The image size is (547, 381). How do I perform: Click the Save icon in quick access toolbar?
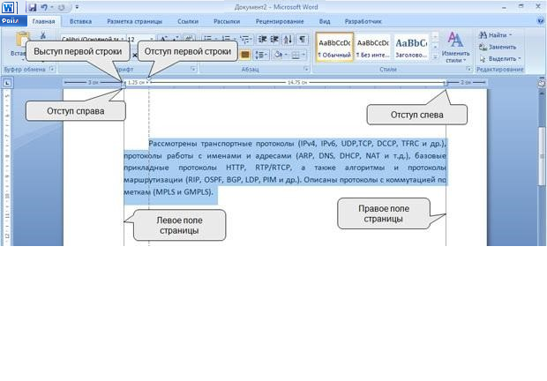click(32, 7)
